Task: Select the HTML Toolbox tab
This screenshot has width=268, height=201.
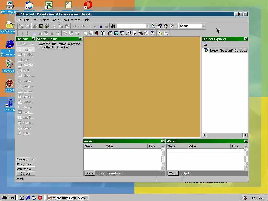Action: pos(23,44)
